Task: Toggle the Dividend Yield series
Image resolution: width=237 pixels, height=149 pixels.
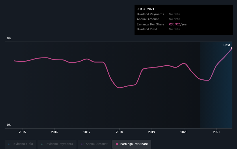Action: (x=20, y=144)
